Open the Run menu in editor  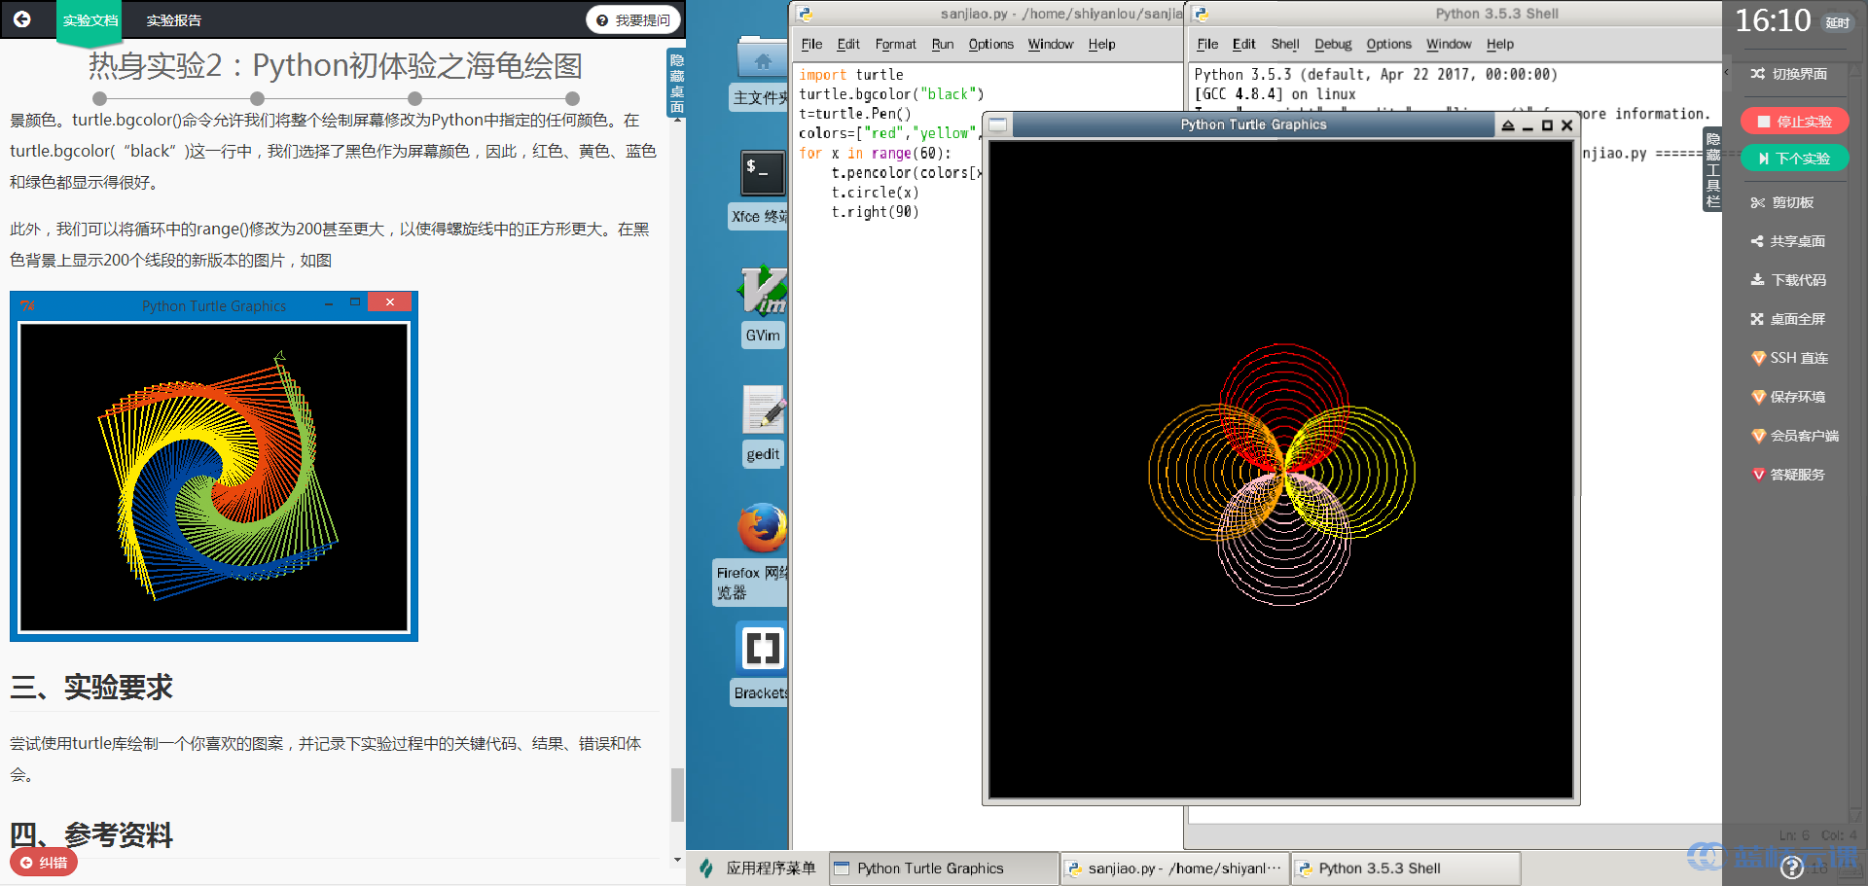point(942,45)
